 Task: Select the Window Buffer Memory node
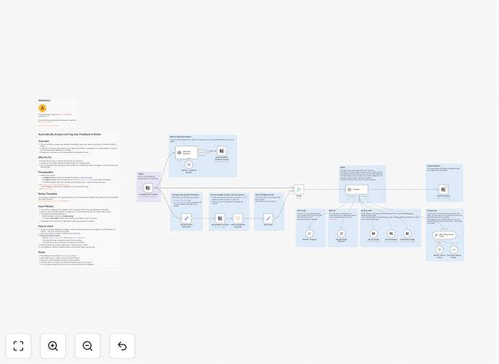coord(342,234)
